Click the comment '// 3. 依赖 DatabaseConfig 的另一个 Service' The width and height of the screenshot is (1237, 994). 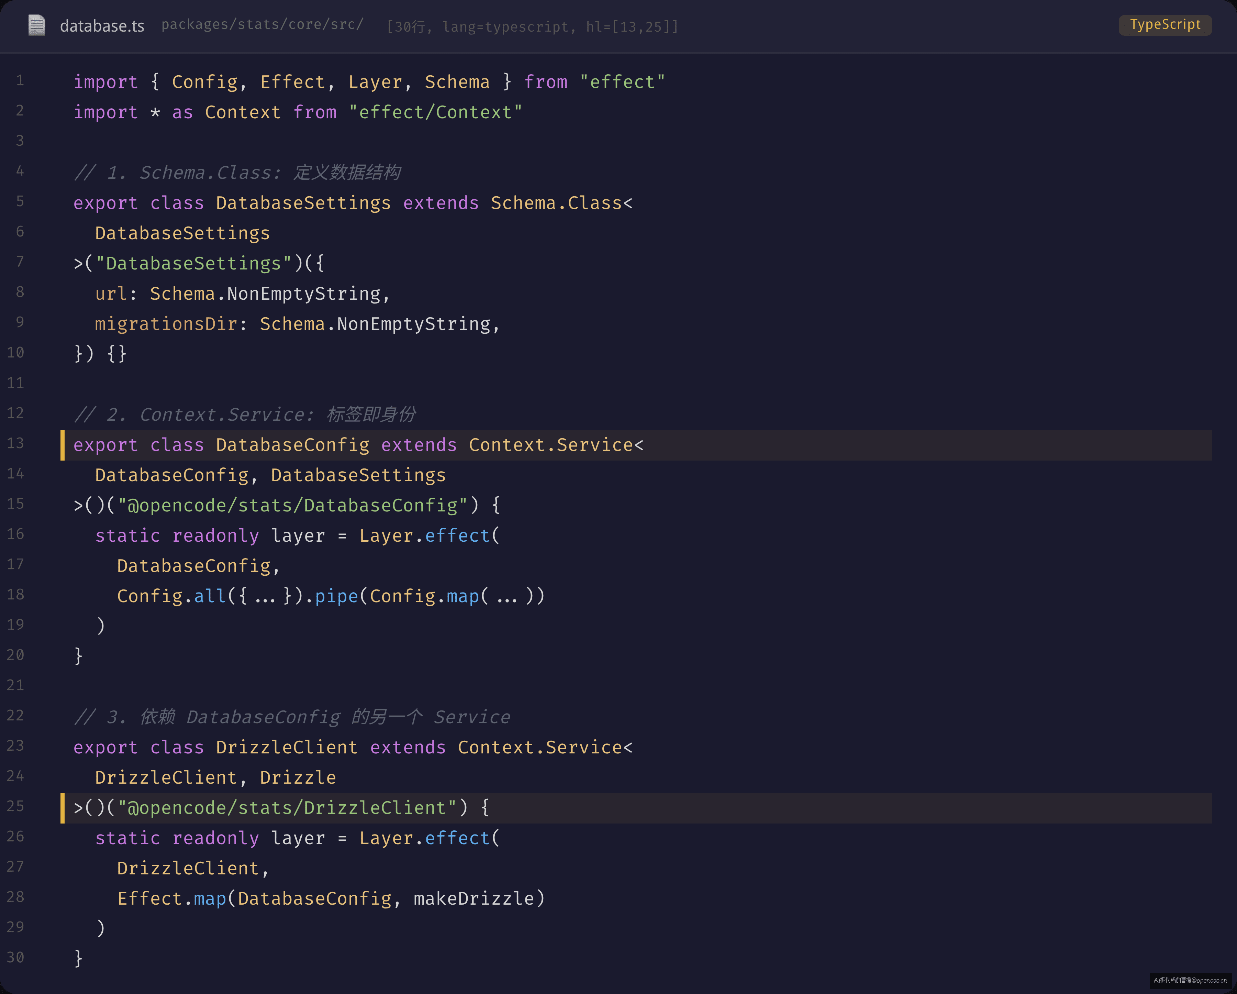[x=291, y=717]
